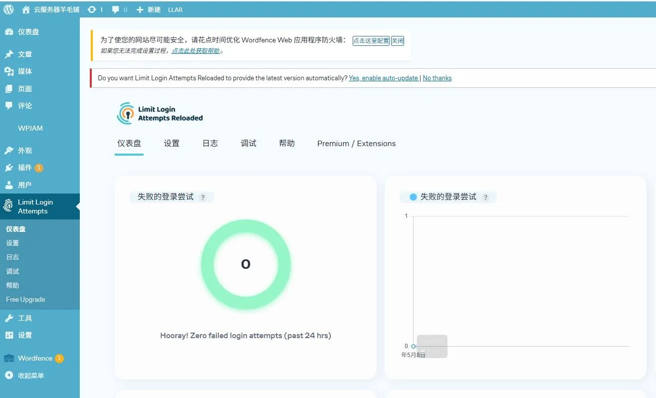Image resolution: width=656 pixels, height=398 pixels.
Task: Click Yes, enable auto-update link
Action: [x=384, y=78]
